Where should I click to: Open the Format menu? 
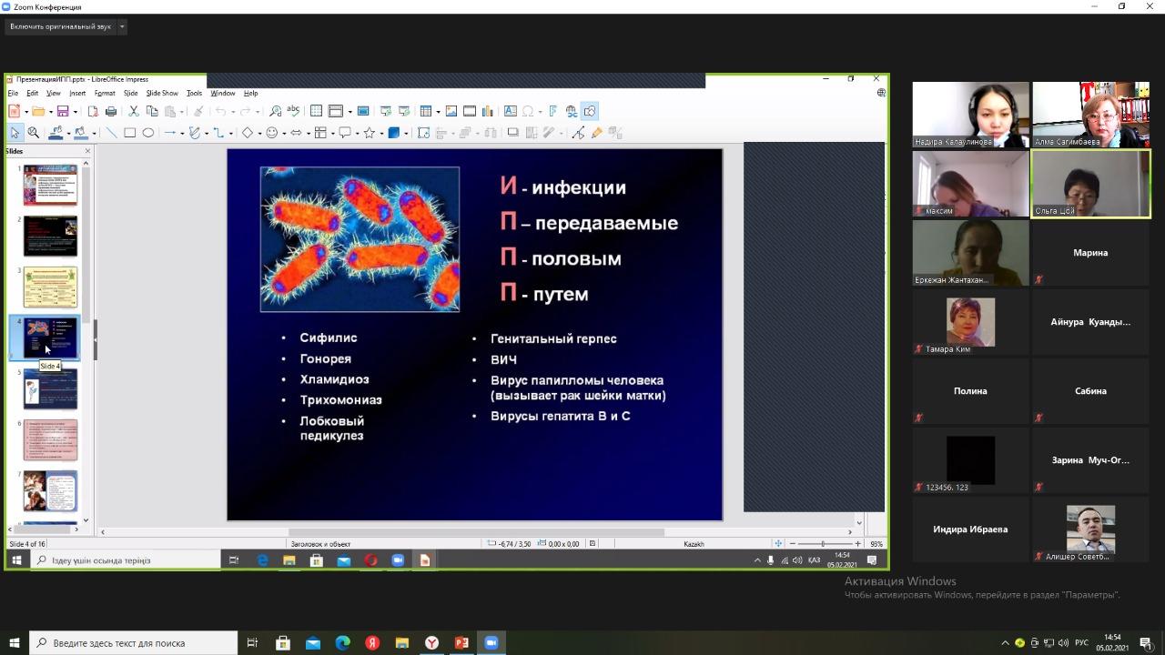105,93
